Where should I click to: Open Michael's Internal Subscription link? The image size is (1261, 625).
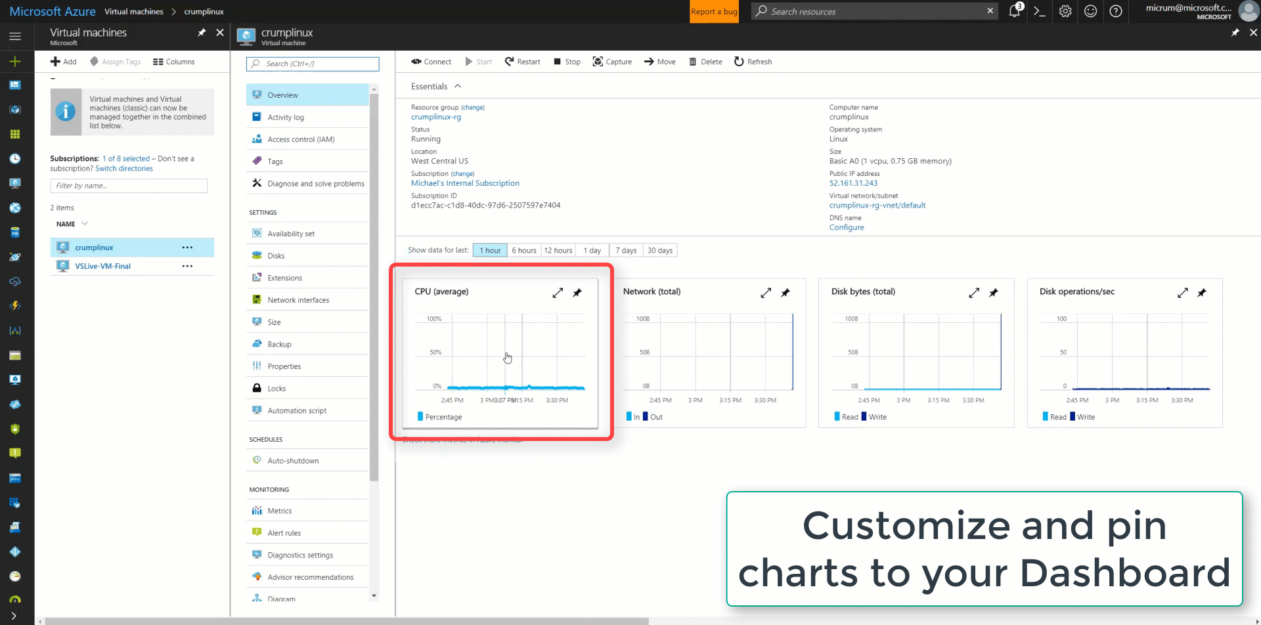(x=465, y=183)
